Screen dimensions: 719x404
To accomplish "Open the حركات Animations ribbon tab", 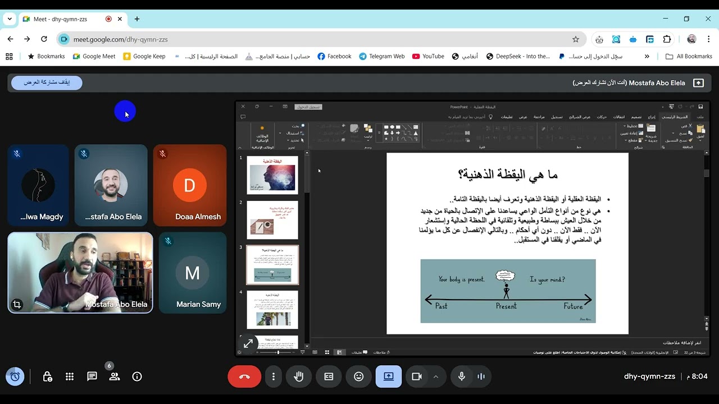I will click(602, 117).
